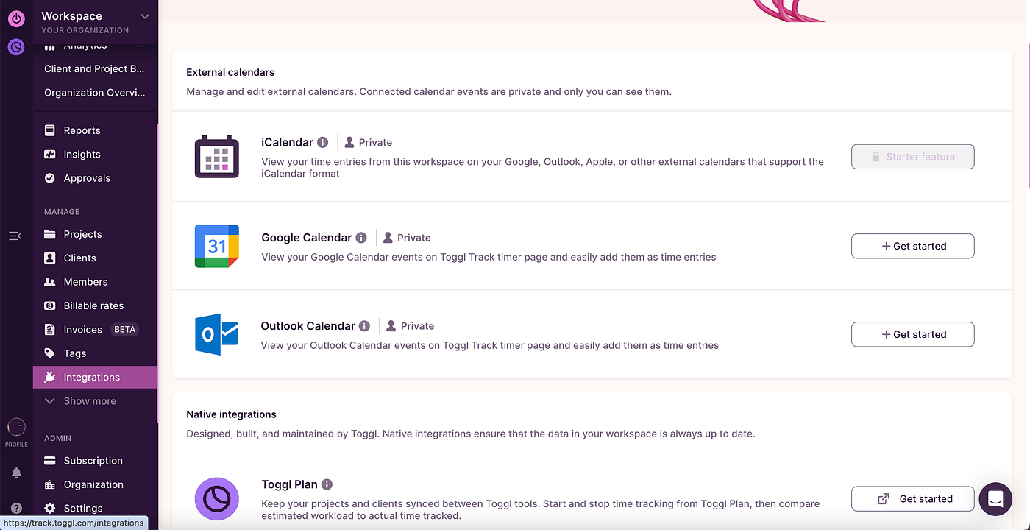1030x530 pixels.
Task: Get started with Toggl Plan
Action: coord(912,498)
